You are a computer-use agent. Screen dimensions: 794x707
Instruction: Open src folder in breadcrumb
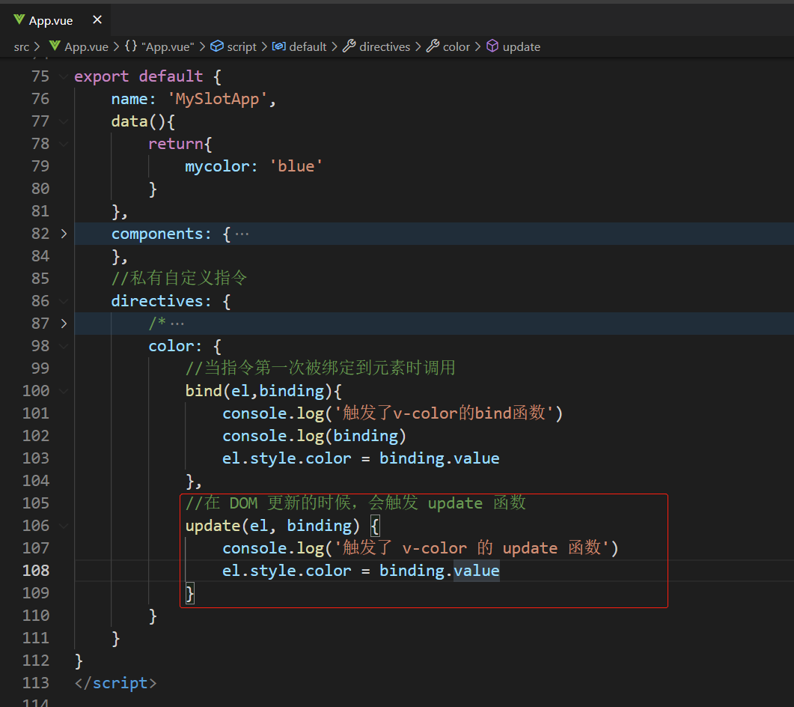(21, 46)
